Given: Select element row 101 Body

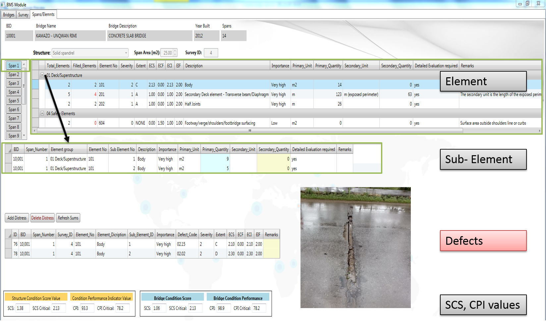Looking at the screenshot, I should click(287, 85).
